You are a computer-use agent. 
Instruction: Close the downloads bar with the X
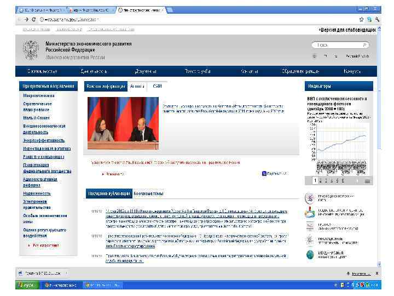click(x=377, y=273)
